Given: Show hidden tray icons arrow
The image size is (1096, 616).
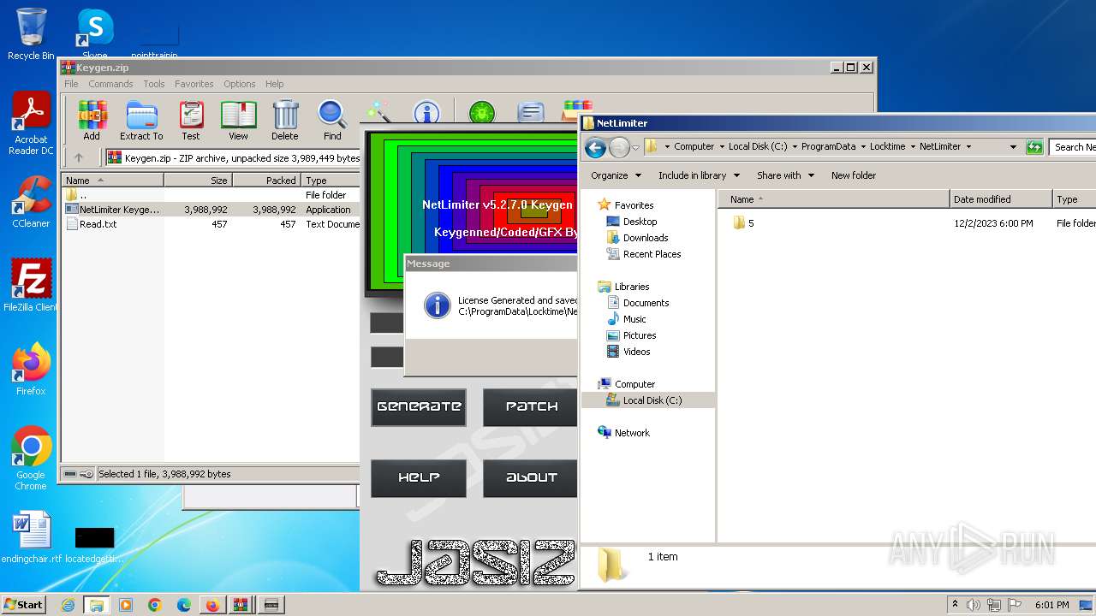Looking at the screenshot, I should tap(955, 604).
